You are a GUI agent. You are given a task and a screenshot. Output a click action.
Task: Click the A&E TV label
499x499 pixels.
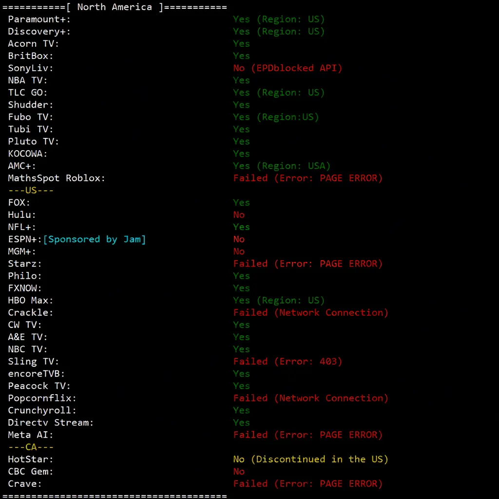28,337
